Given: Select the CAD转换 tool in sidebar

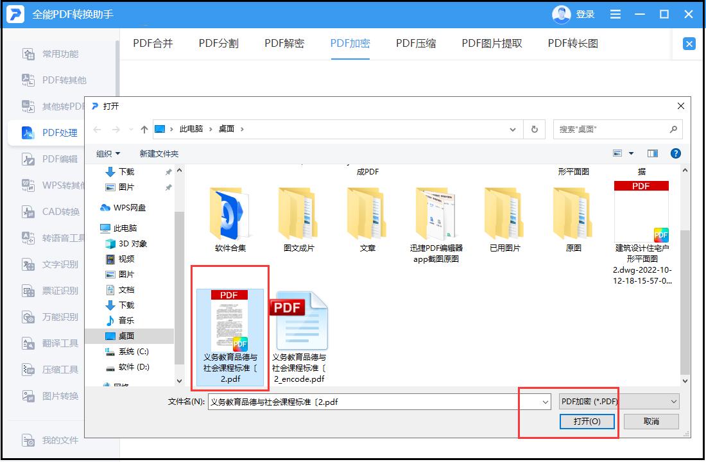Looking at the screenshot, I should [x=48, y=212].
